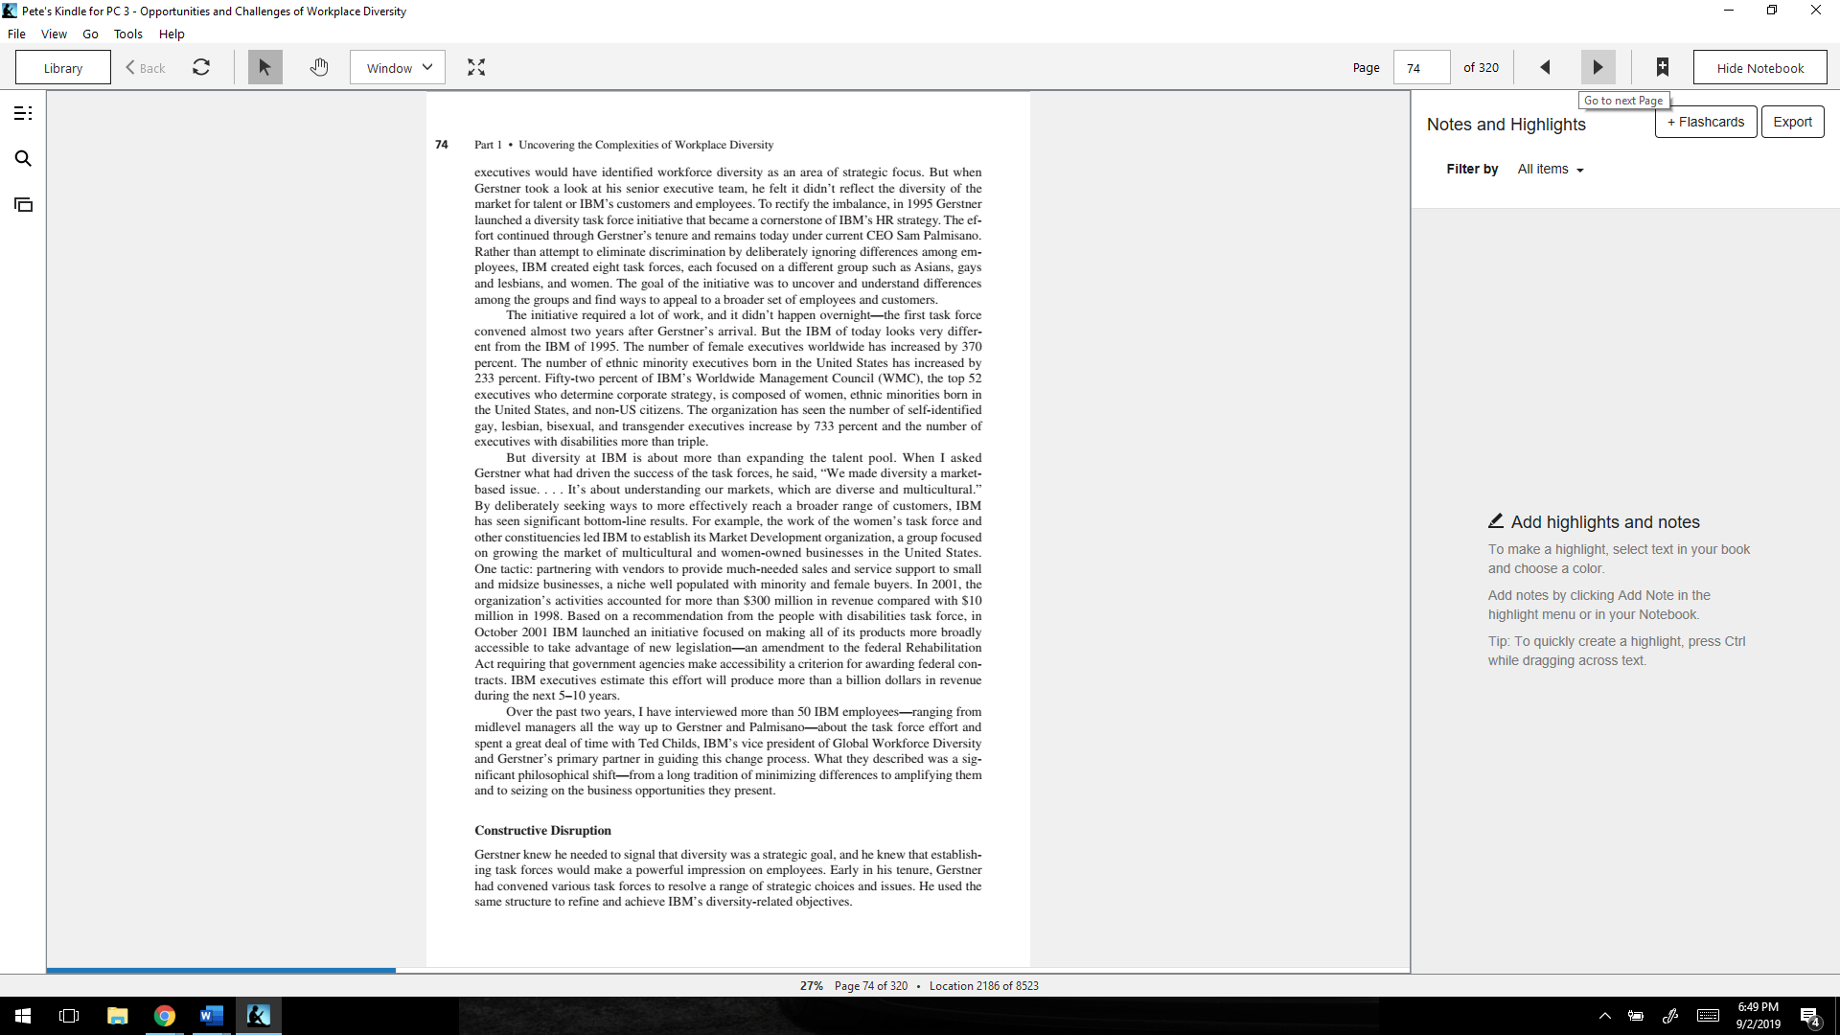Click the Hide Notebook button
This screenshot has height=1035, width=1840.
click(1759, 67)
